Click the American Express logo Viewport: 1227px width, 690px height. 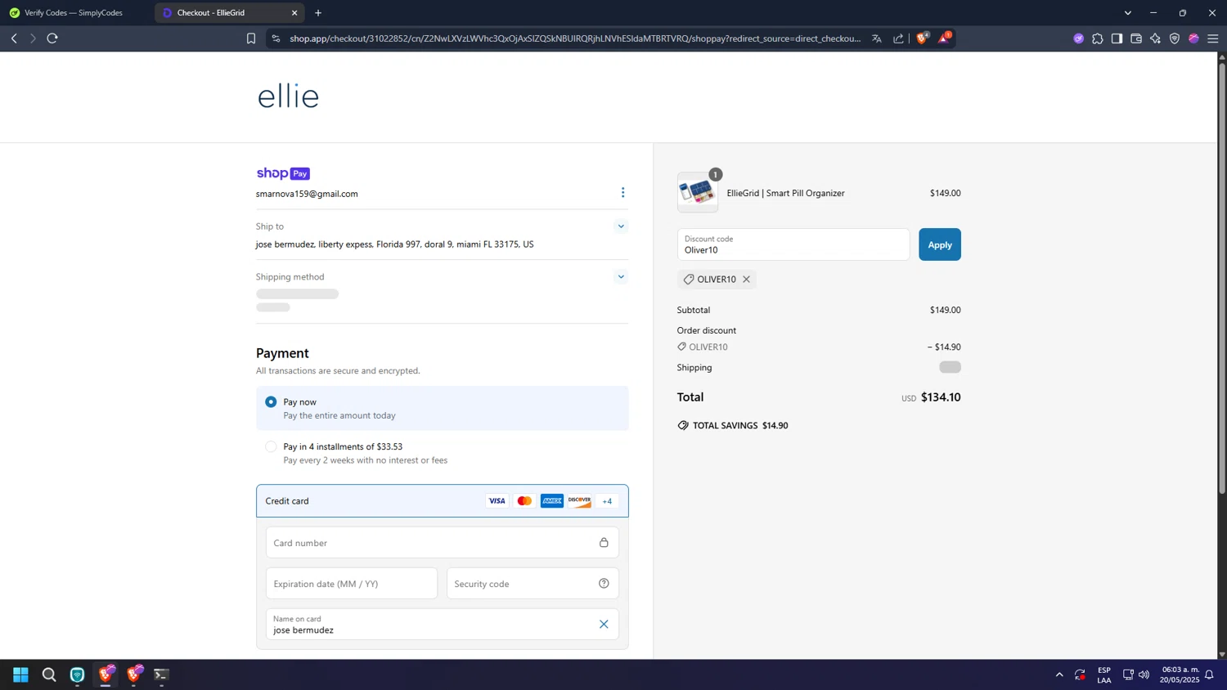(x=552, y=501)
